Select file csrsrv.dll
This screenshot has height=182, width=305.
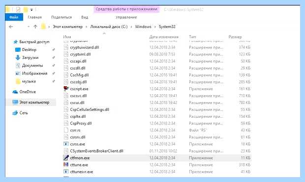[78, 137]
